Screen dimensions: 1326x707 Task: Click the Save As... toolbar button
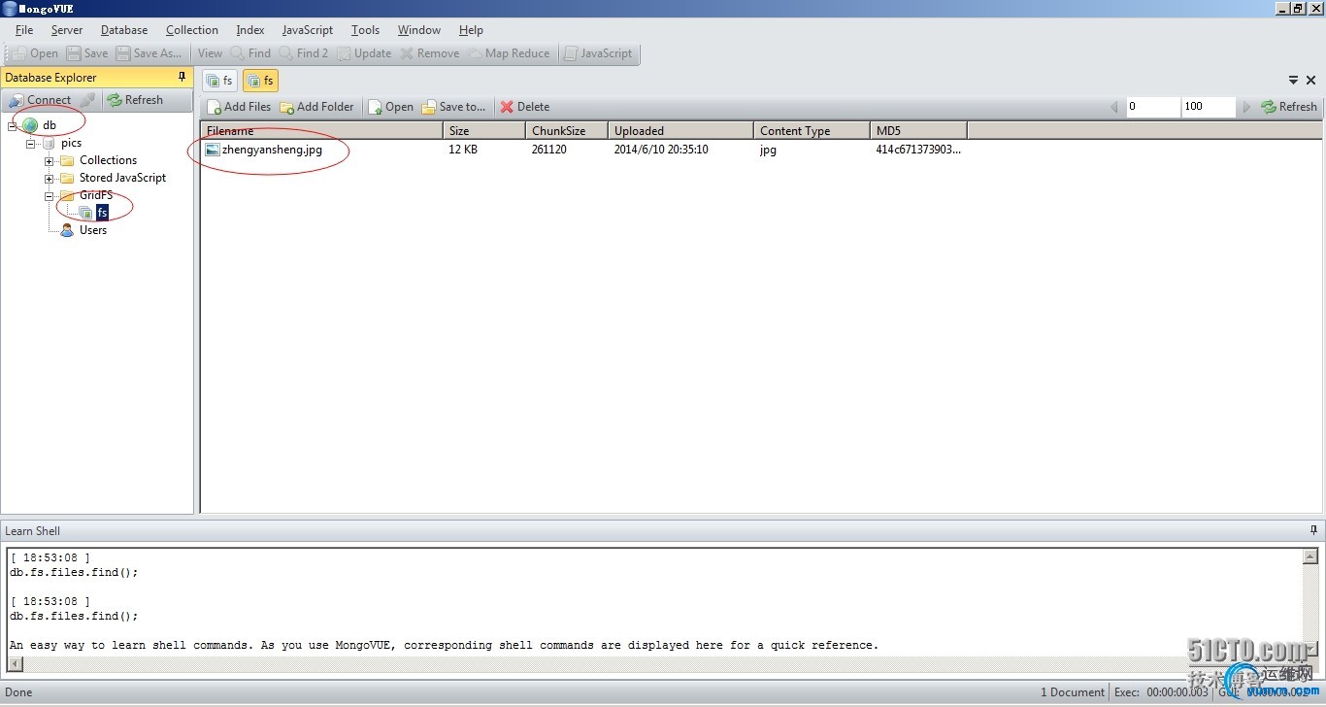pos(149,53)
